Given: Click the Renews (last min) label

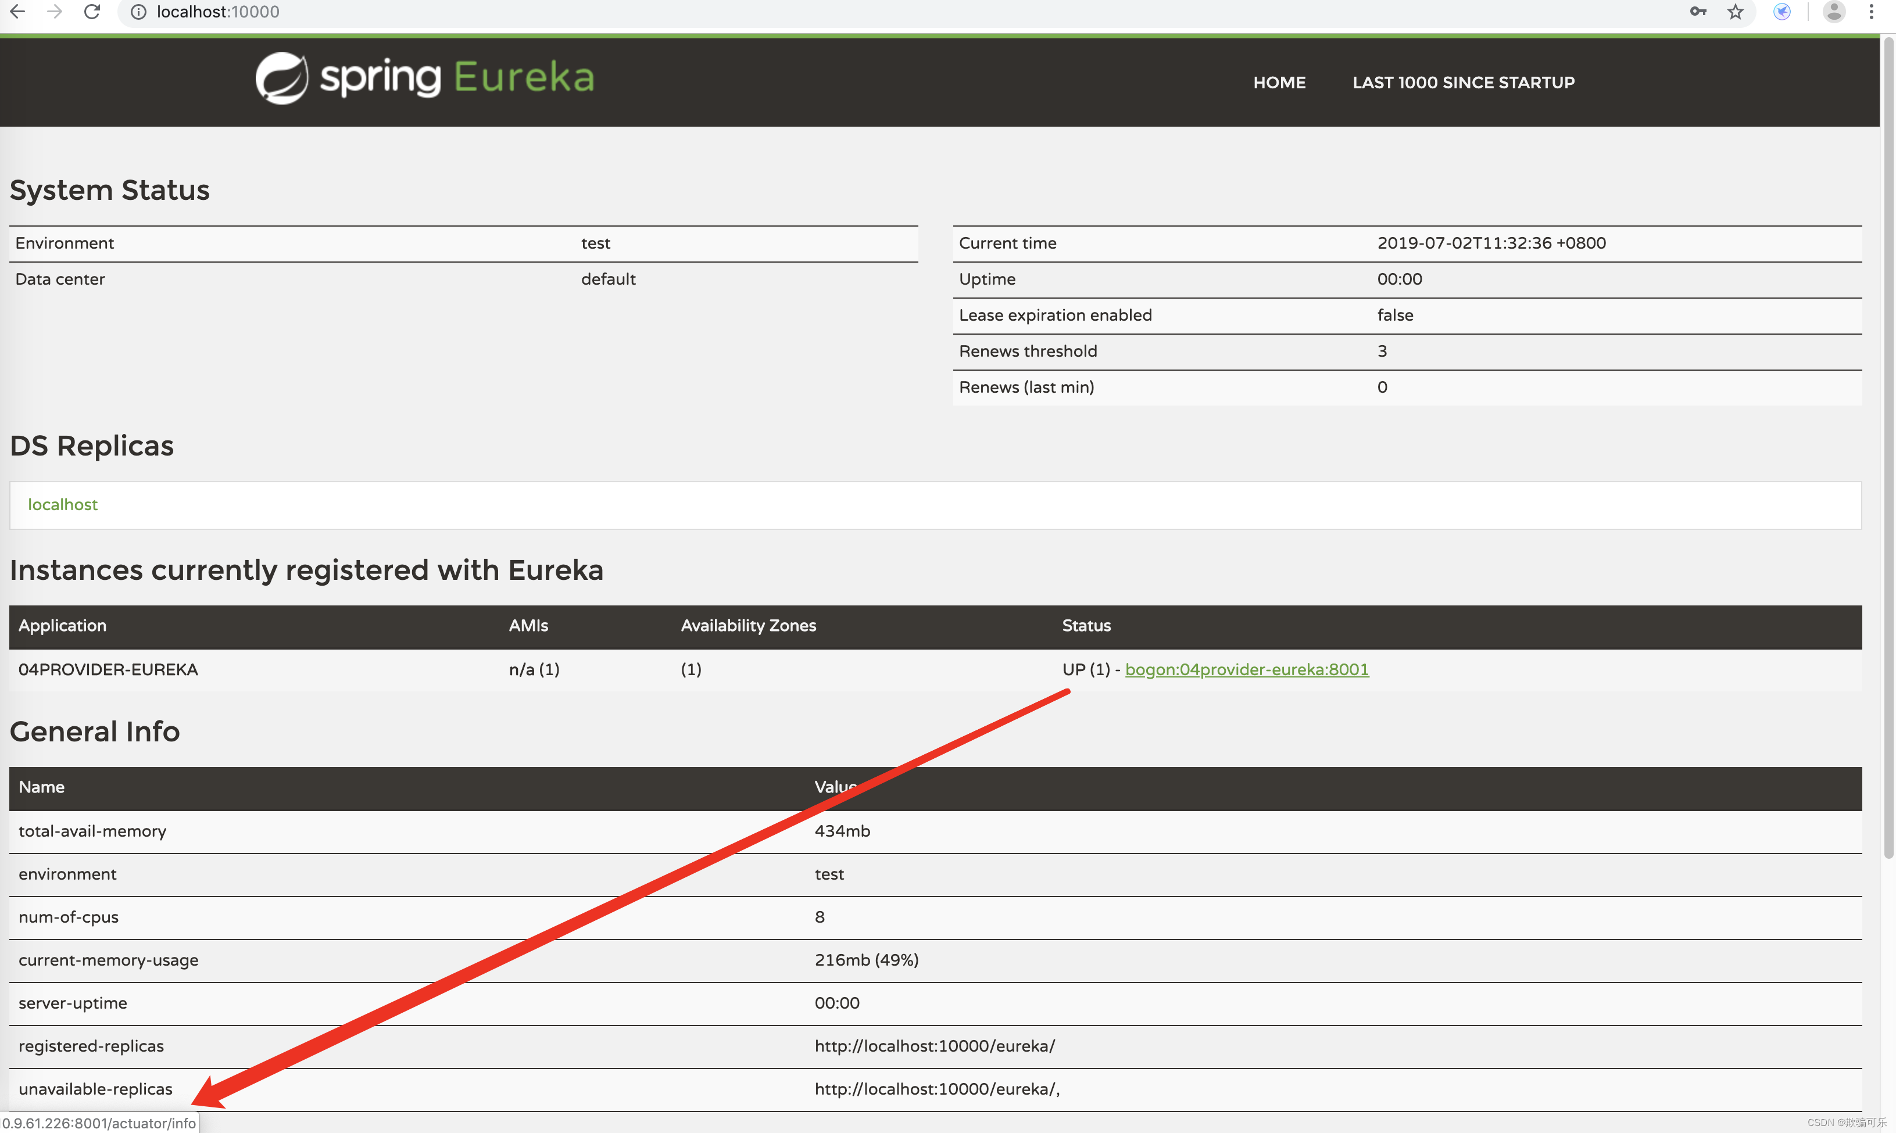Looking at the screenshot, I should (x=1025, y=387).
